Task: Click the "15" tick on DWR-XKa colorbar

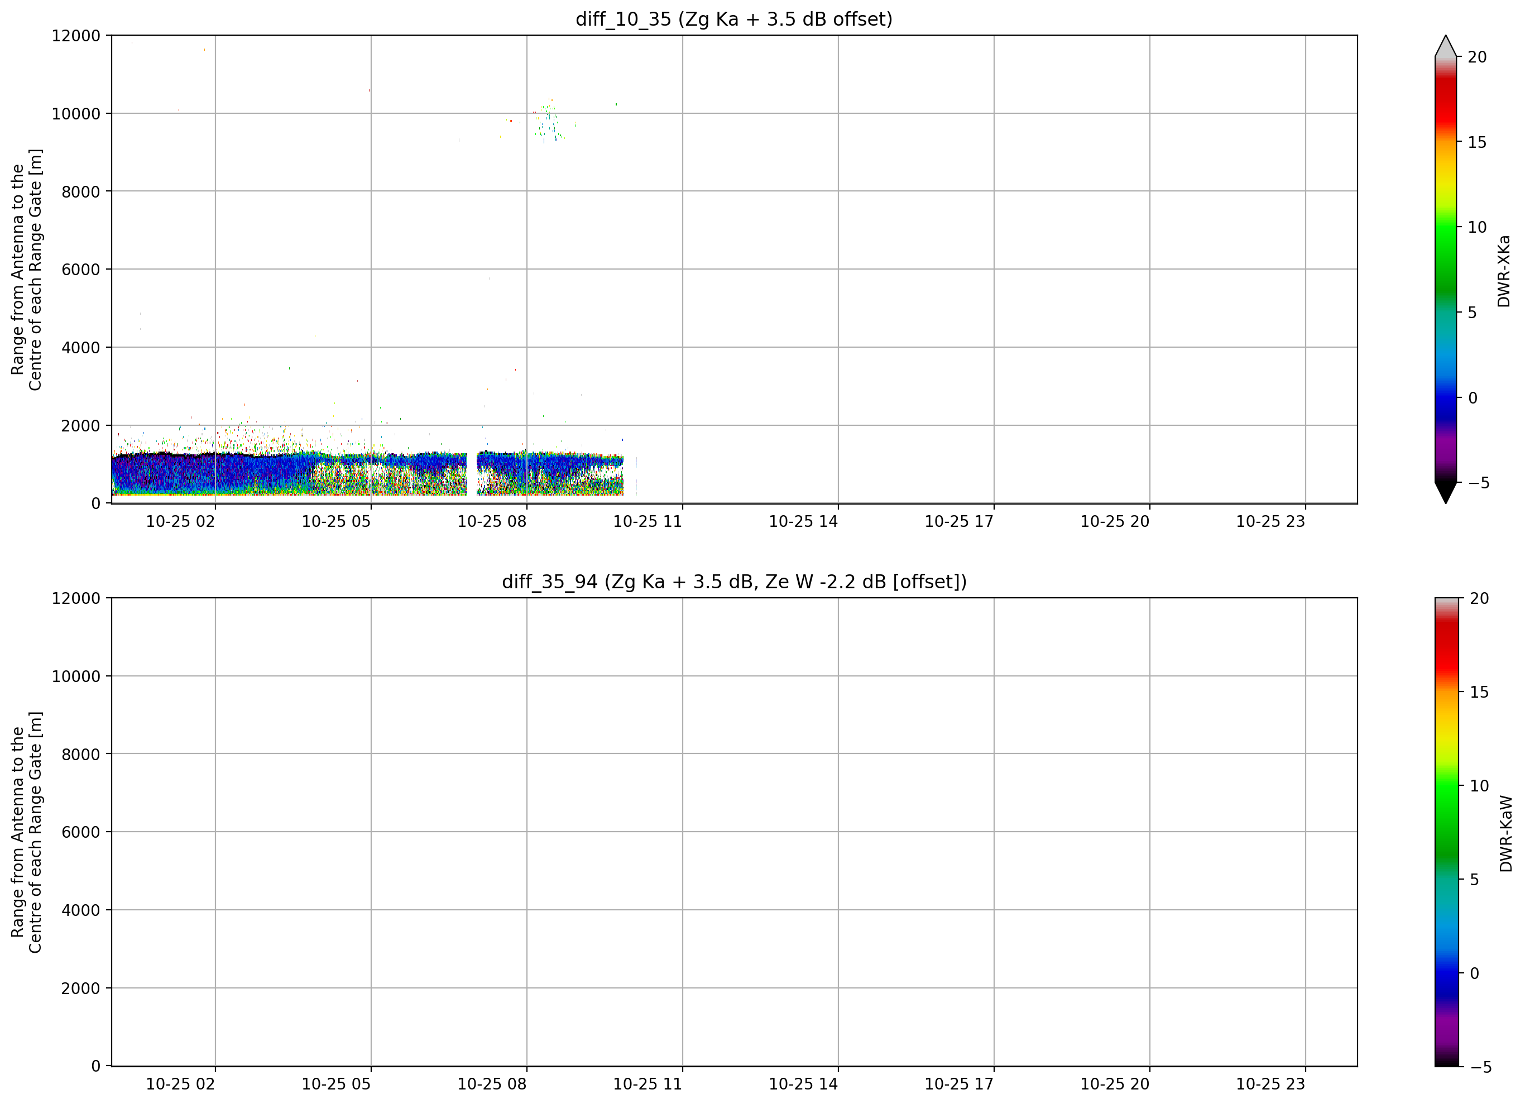Action: [x=1477, y=142]
